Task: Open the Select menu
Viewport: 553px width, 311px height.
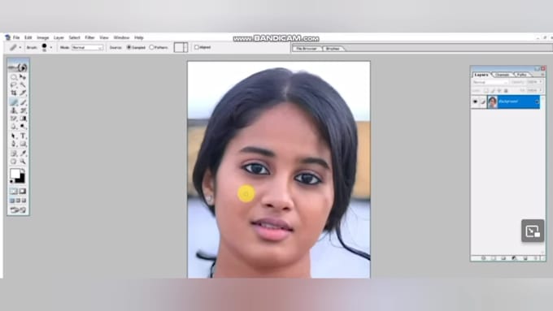Action: tap(75, 37)
